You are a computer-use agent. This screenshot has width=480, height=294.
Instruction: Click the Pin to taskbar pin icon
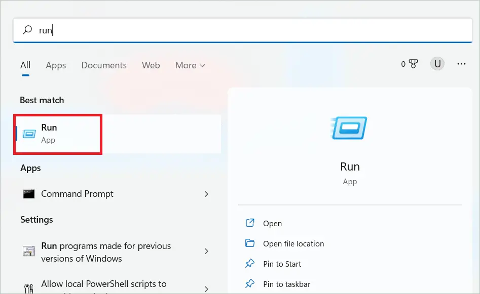point(250,283)
